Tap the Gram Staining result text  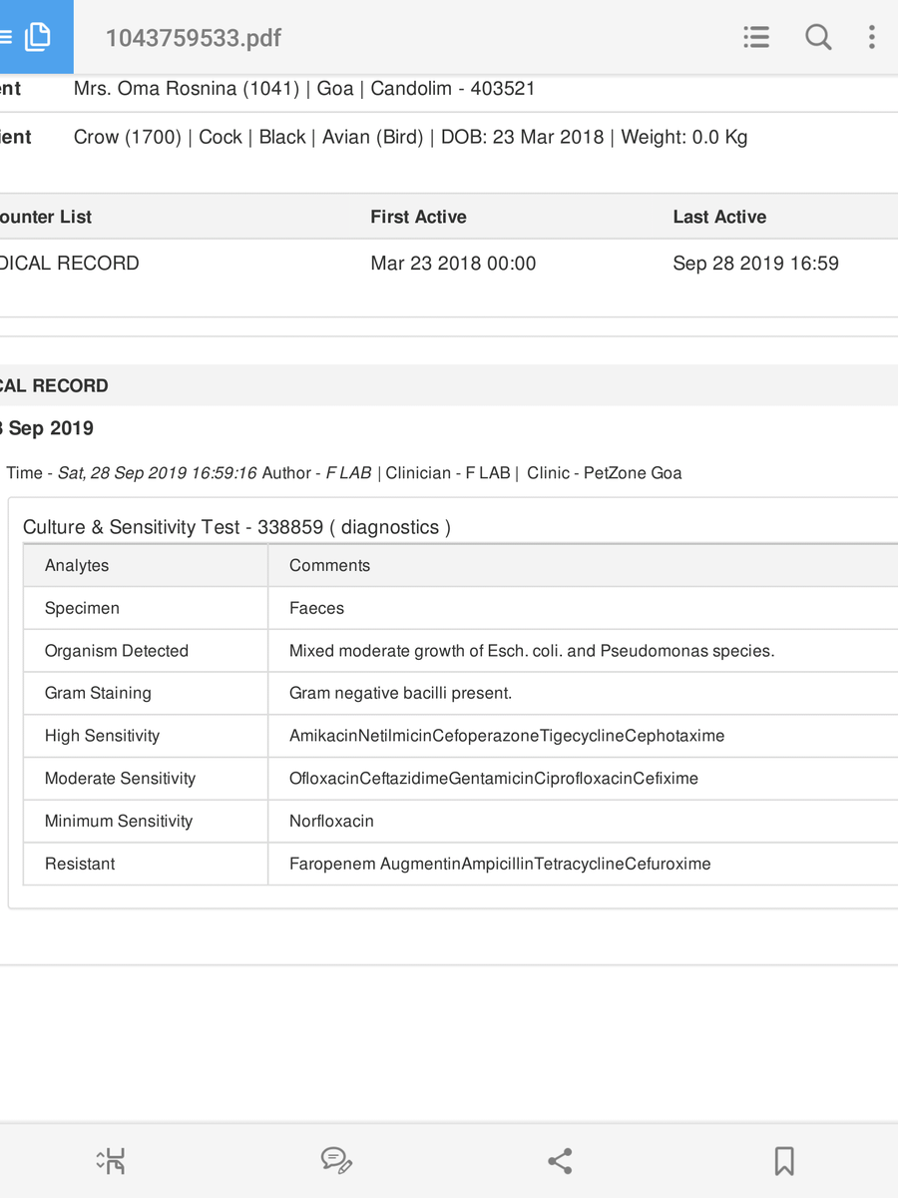tap(400, 693)
